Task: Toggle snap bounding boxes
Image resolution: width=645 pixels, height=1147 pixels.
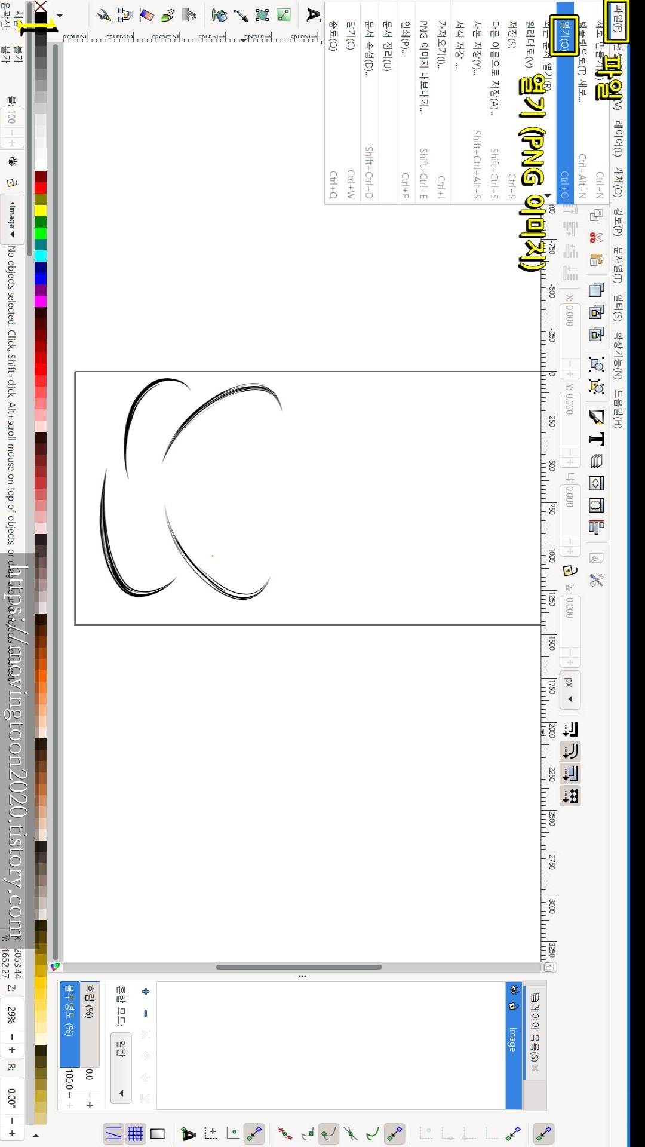Action: pyautogui.click(x=513, y=1133)
